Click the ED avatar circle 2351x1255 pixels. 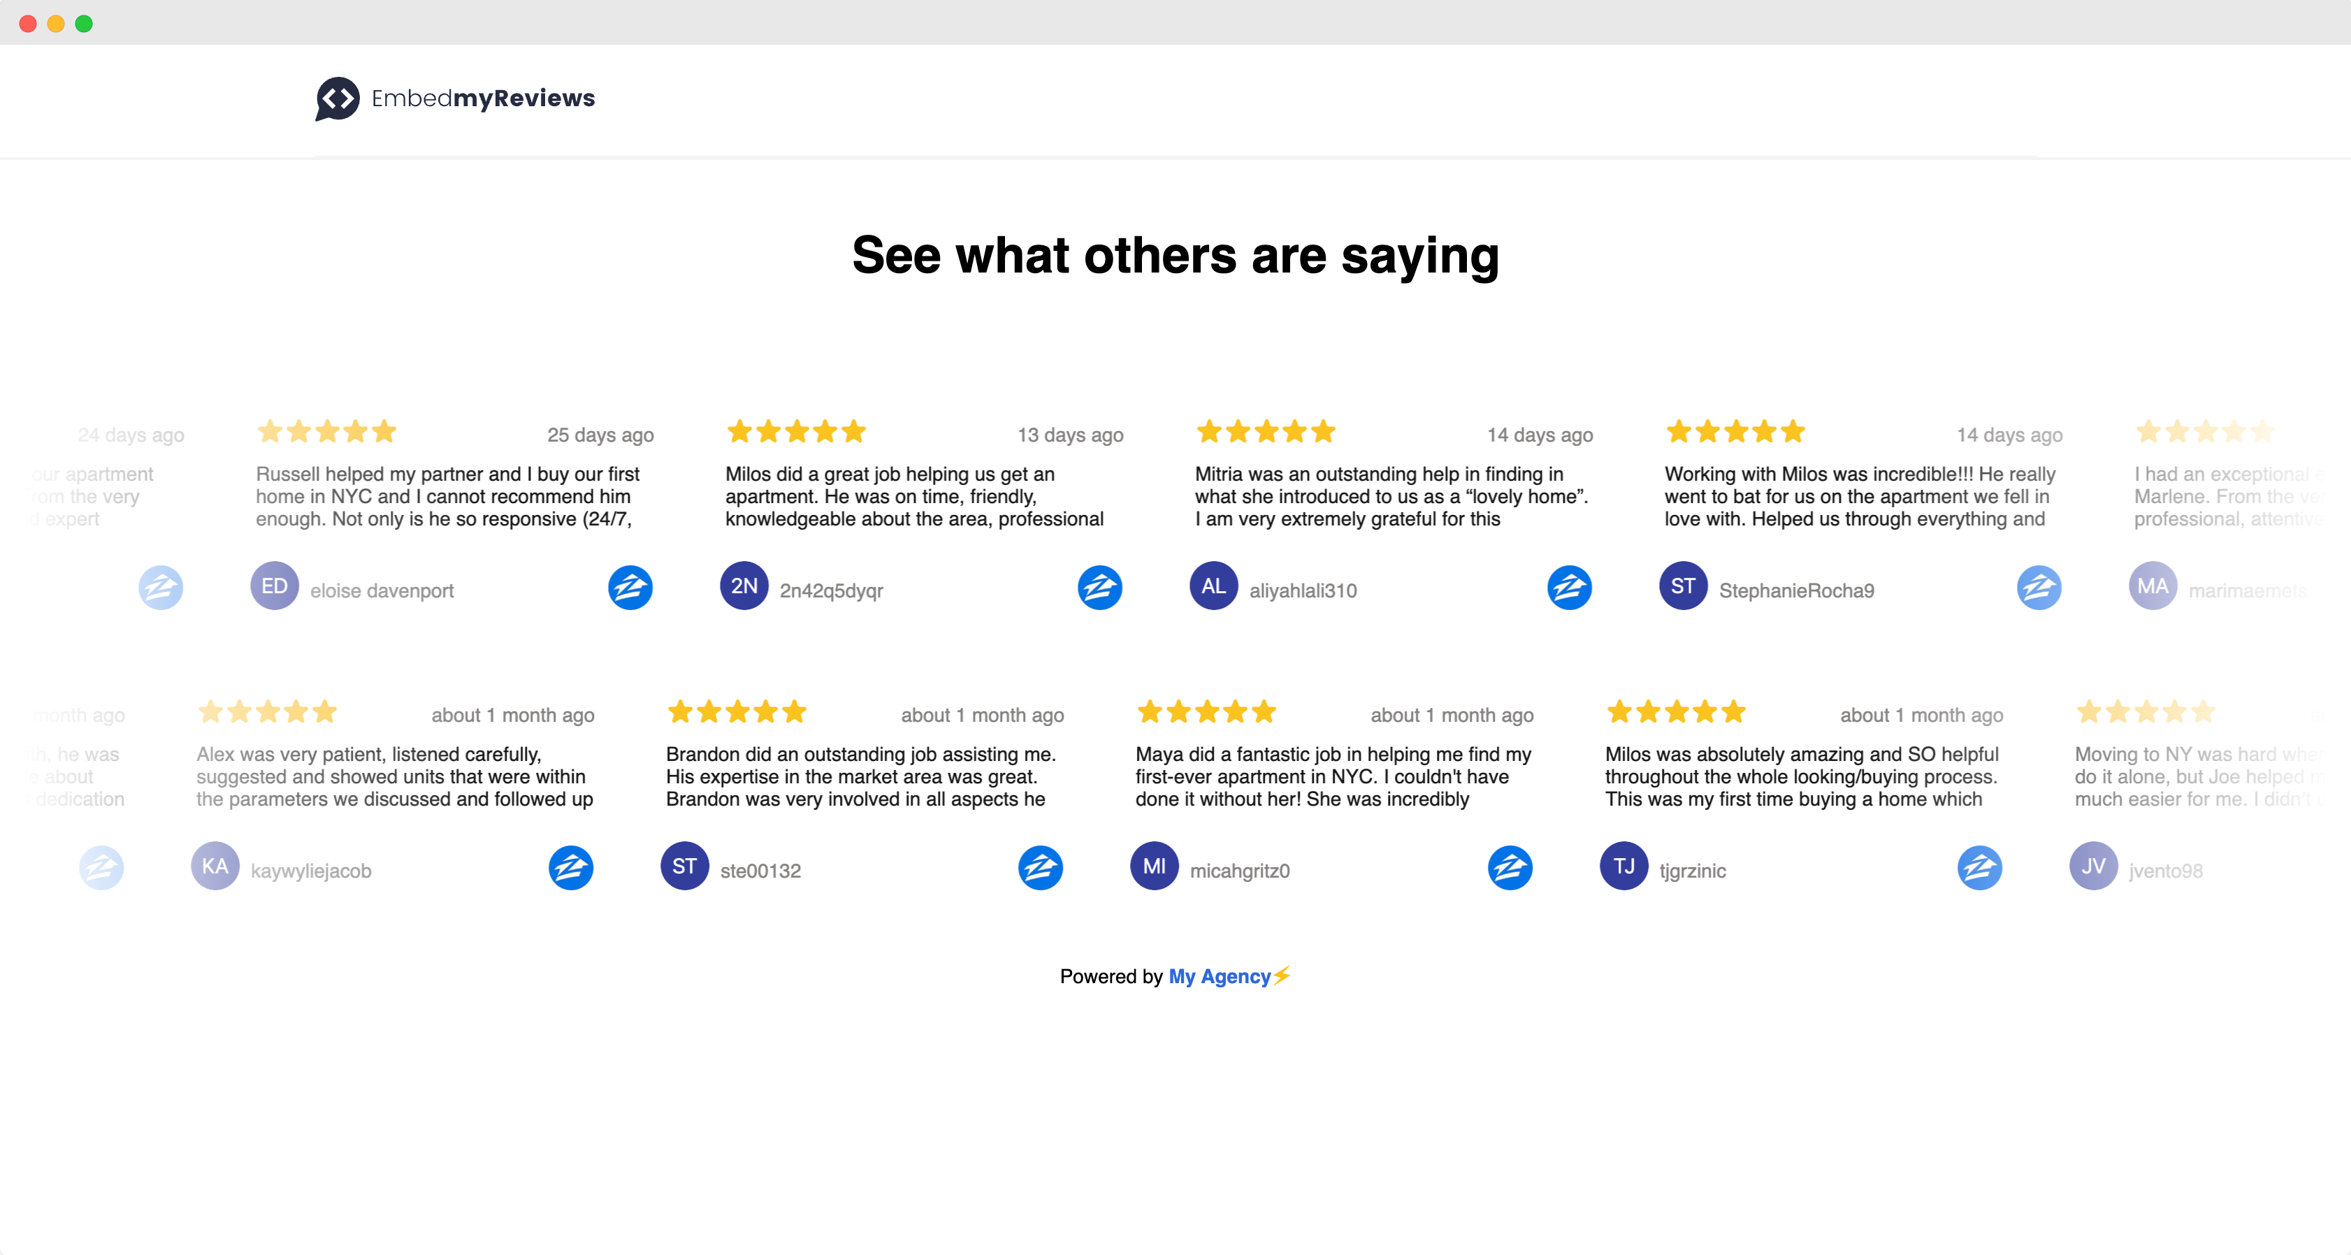click(x=274, y=586)
